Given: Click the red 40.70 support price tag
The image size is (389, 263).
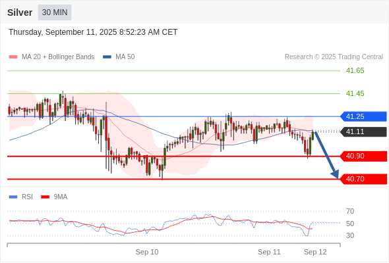Looking at the screenshot, I should [363, 179].
